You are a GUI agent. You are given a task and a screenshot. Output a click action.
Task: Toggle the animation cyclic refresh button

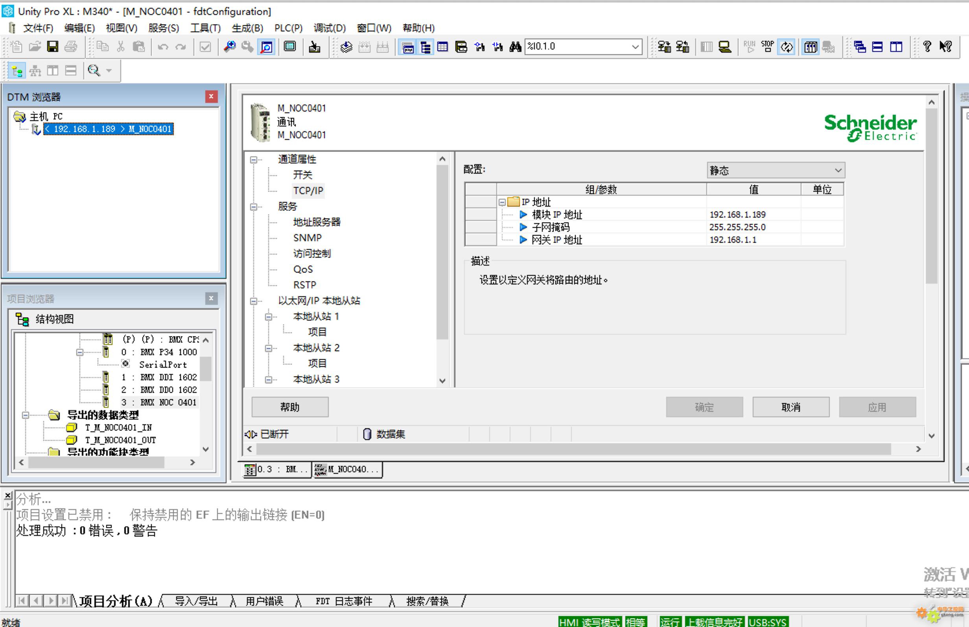tap(787, 47)
